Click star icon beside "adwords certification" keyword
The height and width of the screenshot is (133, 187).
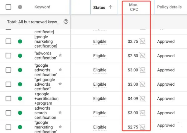coord(60,55)
